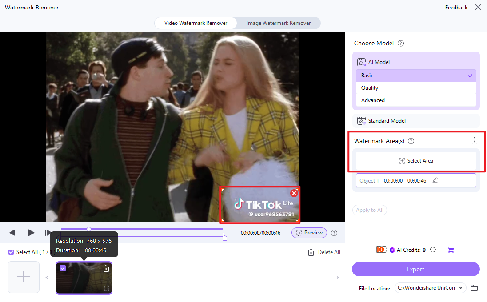Click the help icon next to Choose Model

pyautogui.click(x=401, y=44)
